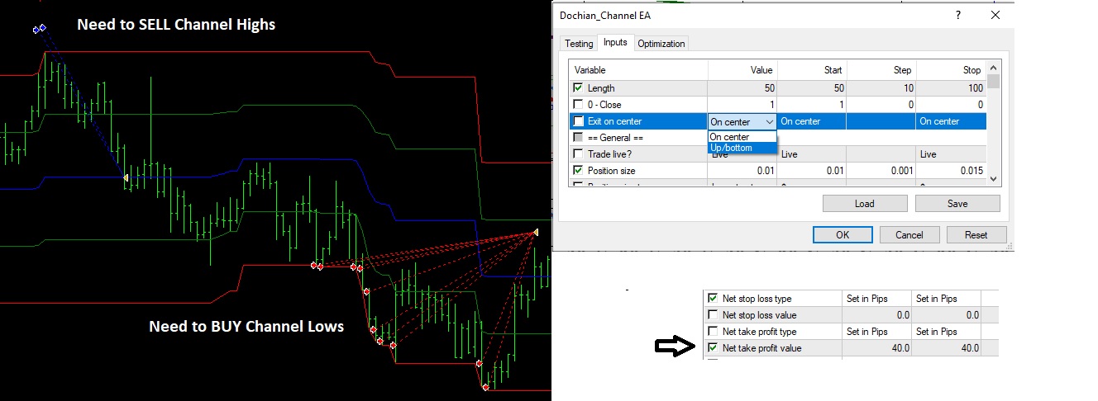Image resolution: width=1098 pixels, height=401 pixels.
Task: Open the dialog's question-mark help button
Action: 958,15
